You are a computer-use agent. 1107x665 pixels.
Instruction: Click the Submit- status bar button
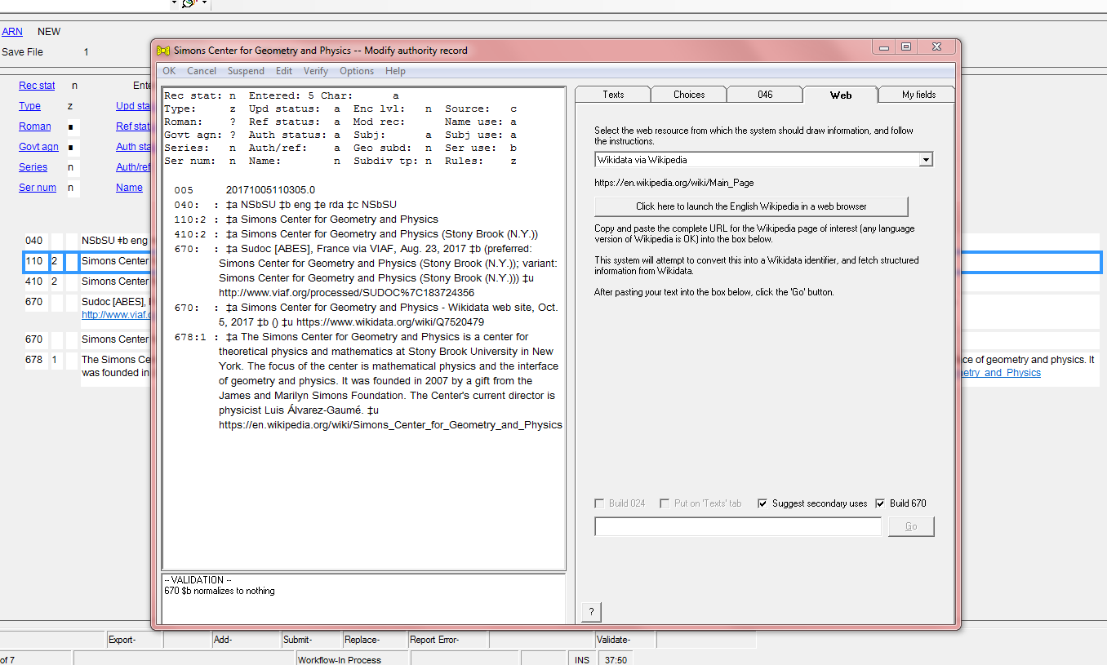tap(312, 640)
